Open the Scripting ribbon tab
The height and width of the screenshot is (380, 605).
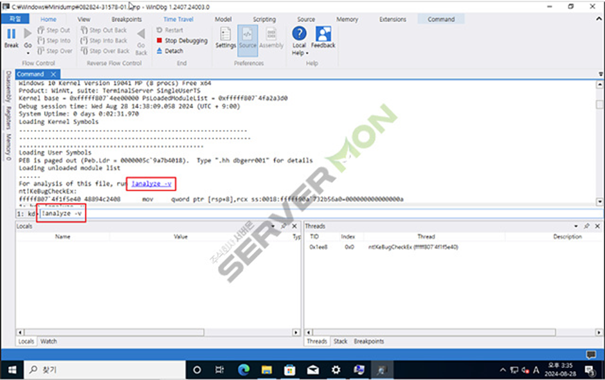pos(264,19)
